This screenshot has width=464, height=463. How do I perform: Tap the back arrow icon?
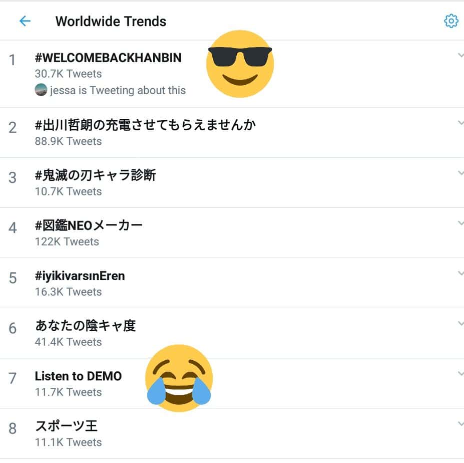coord(25,21)
